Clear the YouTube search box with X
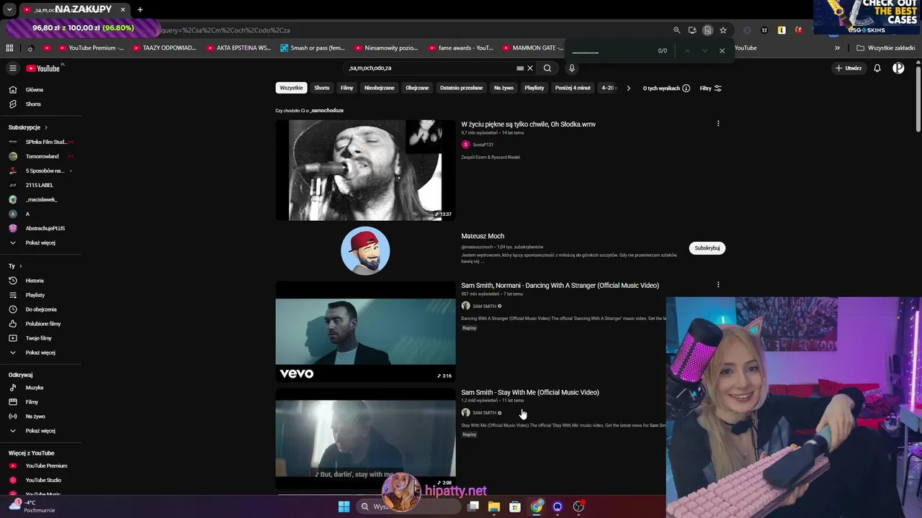 (x=530, y=68)
